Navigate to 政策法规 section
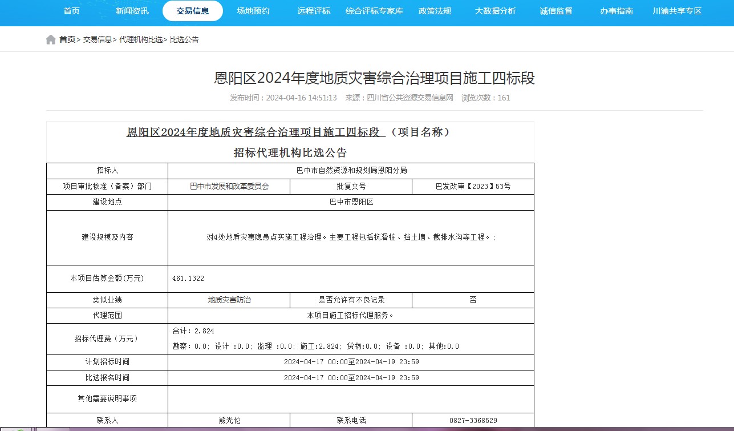Viewport: 734px width, 431px height. click(x=435, y=11)
